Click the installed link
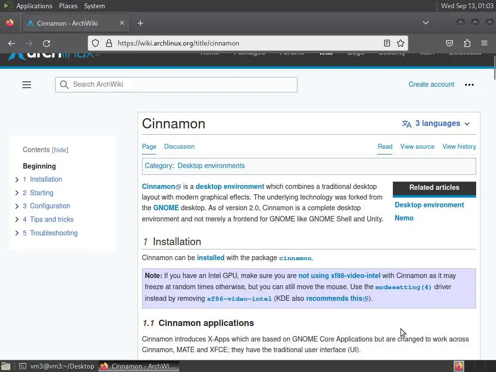The height and width of the screenshot is (372, 496). coord(211,258)
